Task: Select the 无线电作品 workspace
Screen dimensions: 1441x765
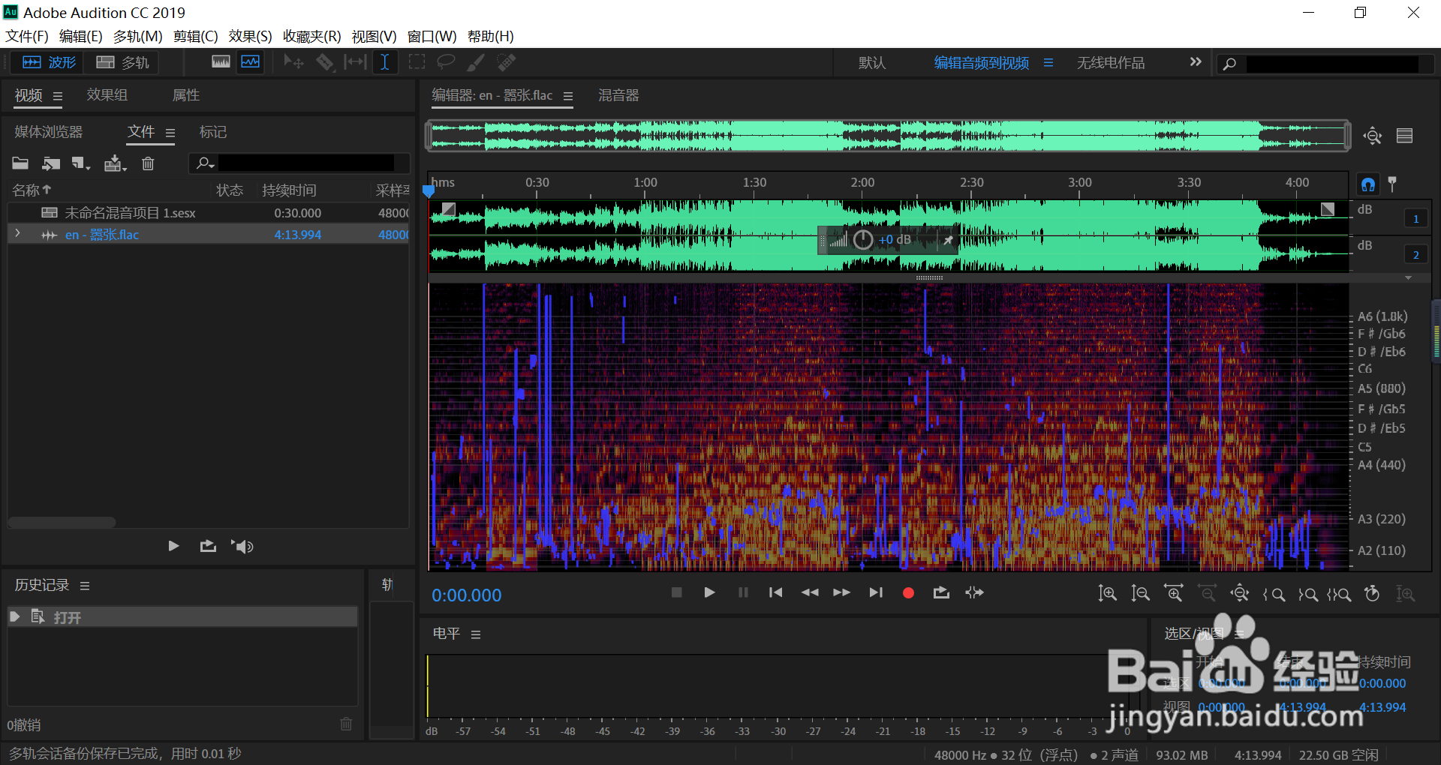Action: click(x=1111, y=63)
